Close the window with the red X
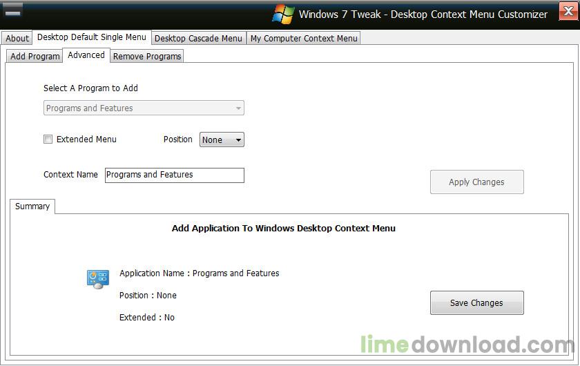The image size is (580, 366). 568,12
